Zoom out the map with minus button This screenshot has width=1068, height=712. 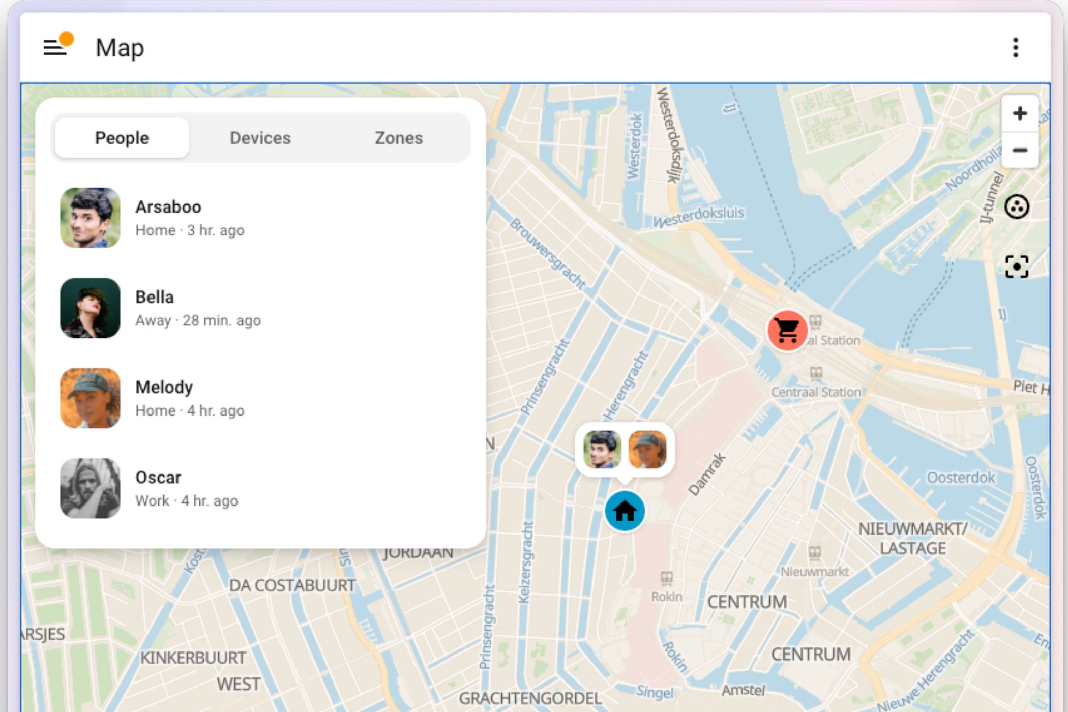[1019, 150]
